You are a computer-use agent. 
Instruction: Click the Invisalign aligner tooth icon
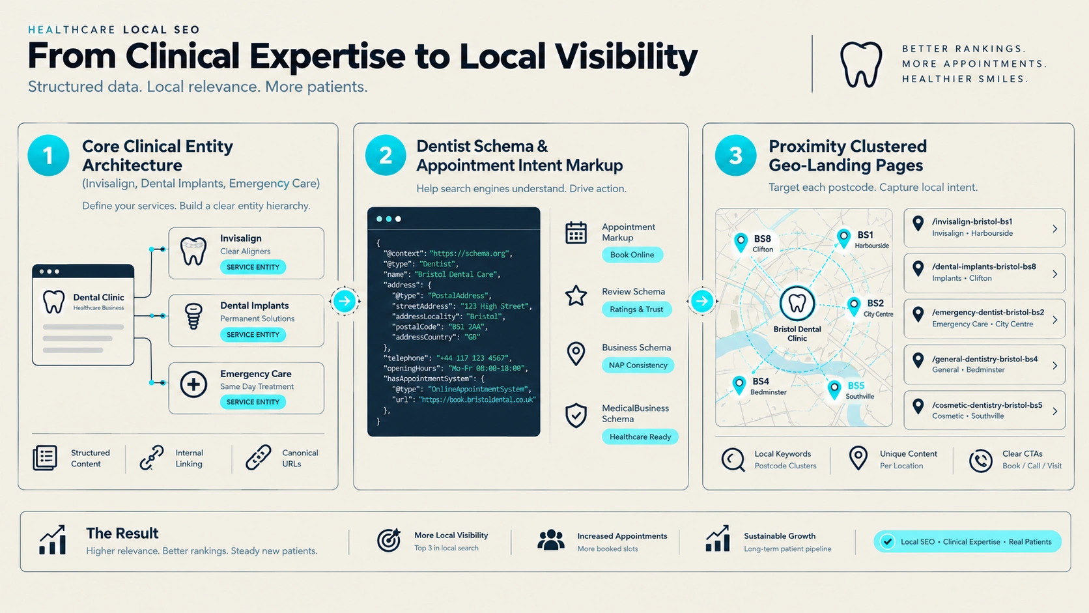(x=193, y=251)
